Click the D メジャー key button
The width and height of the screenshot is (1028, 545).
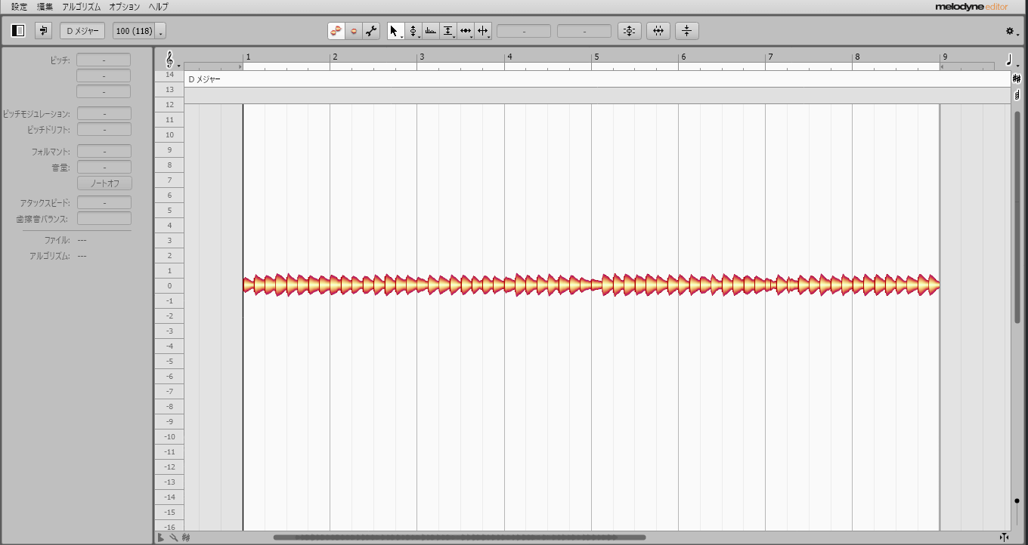click(x=82, y=31)
